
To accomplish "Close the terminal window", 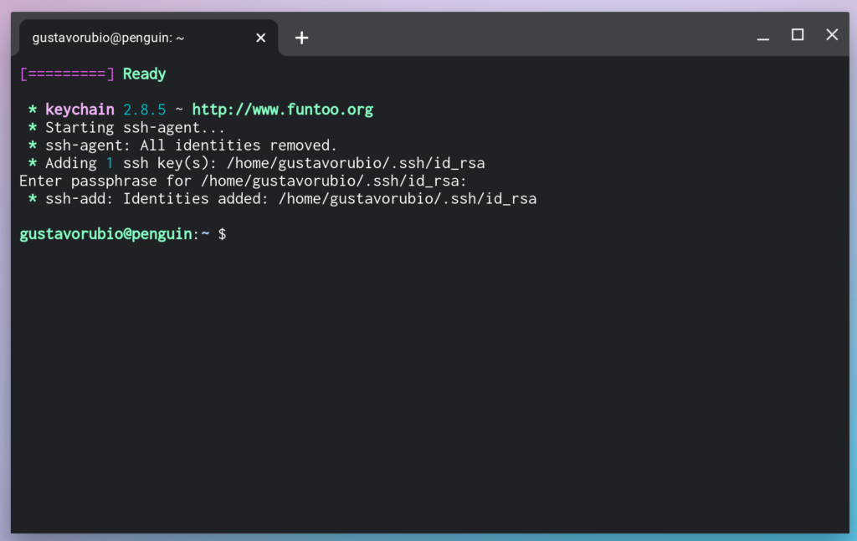I will [832, 35].
